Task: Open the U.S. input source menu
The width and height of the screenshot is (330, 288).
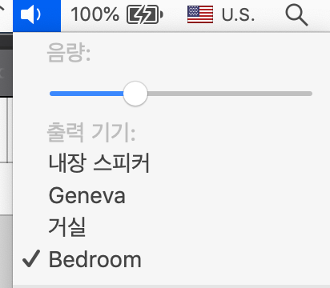Action: click(238, 15)
